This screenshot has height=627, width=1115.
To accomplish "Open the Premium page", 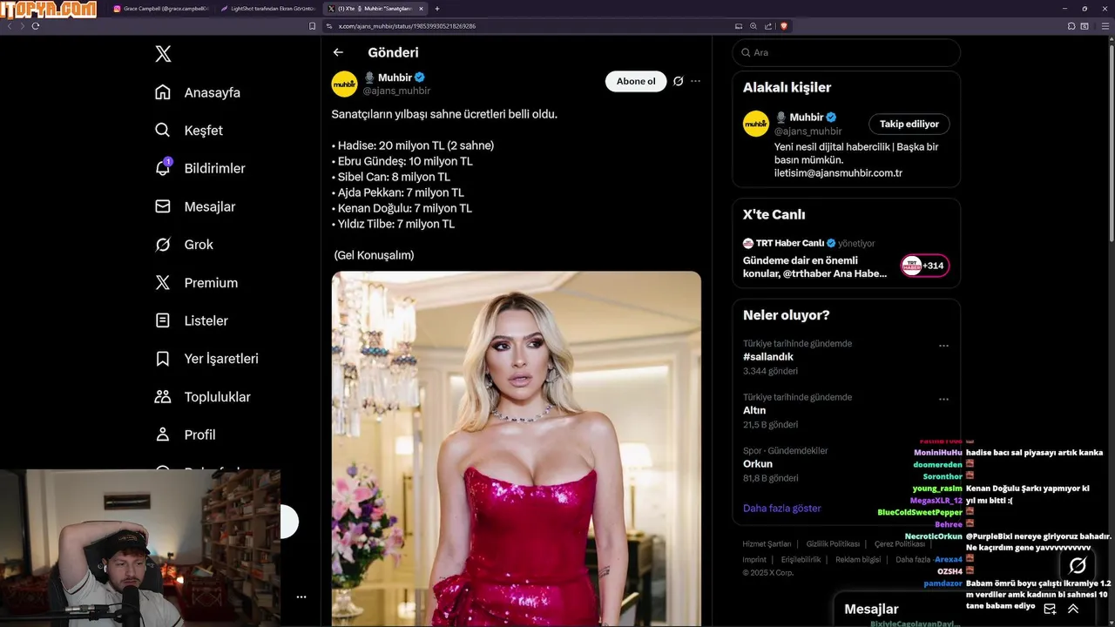I will point(195,283).
